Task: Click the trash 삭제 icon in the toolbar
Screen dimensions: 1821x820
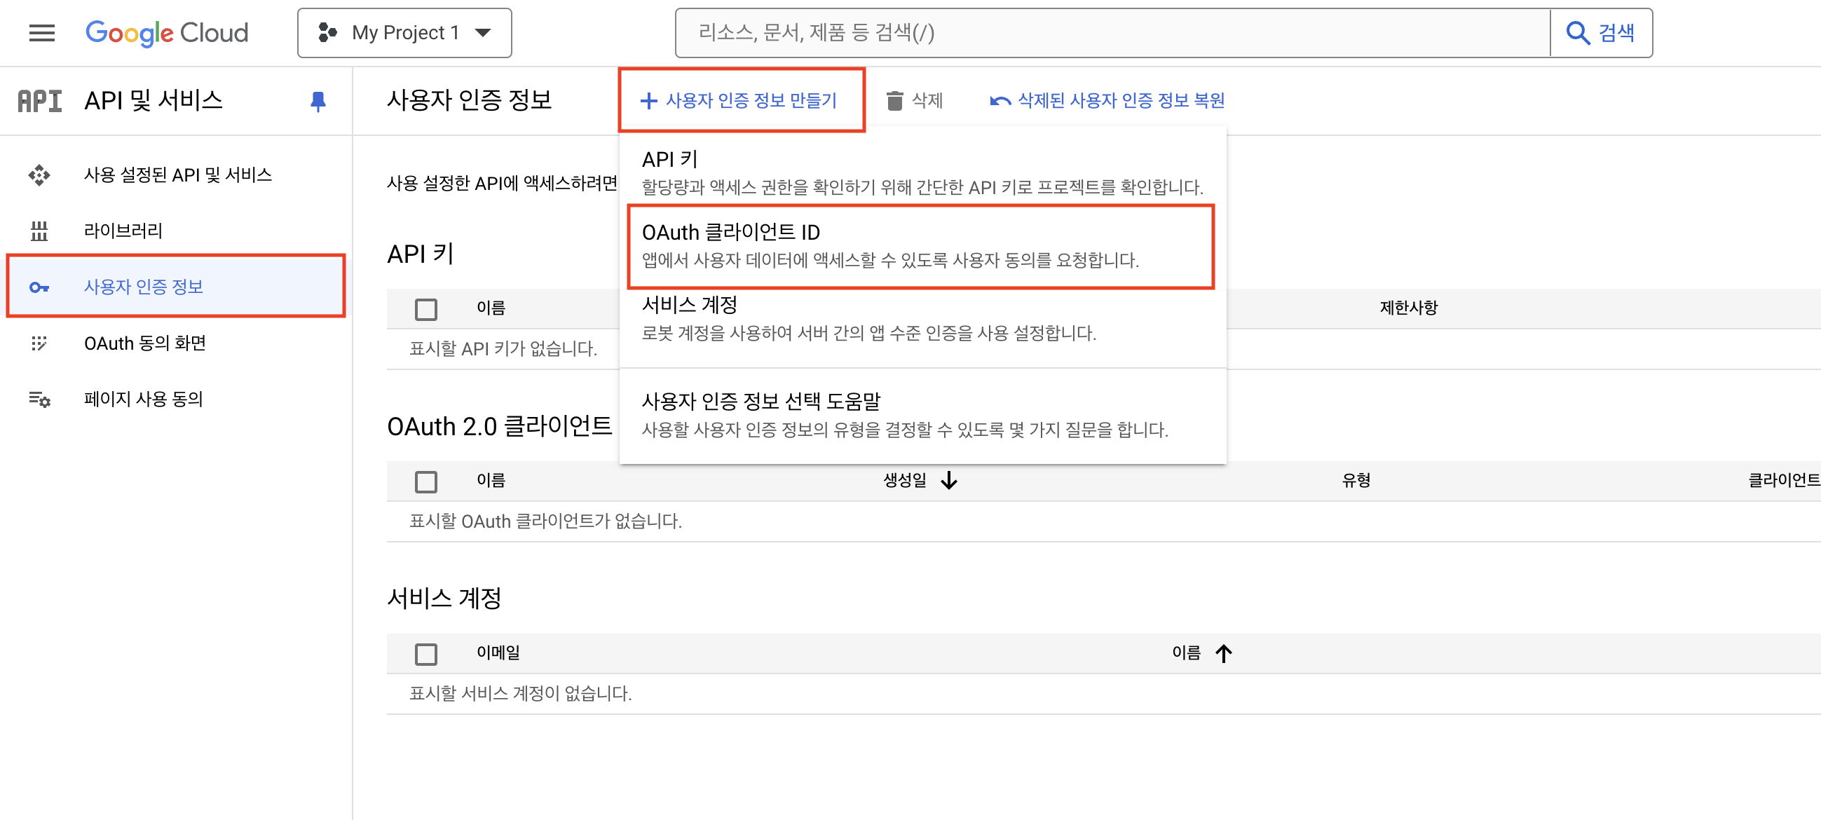Action: [894, 101]
